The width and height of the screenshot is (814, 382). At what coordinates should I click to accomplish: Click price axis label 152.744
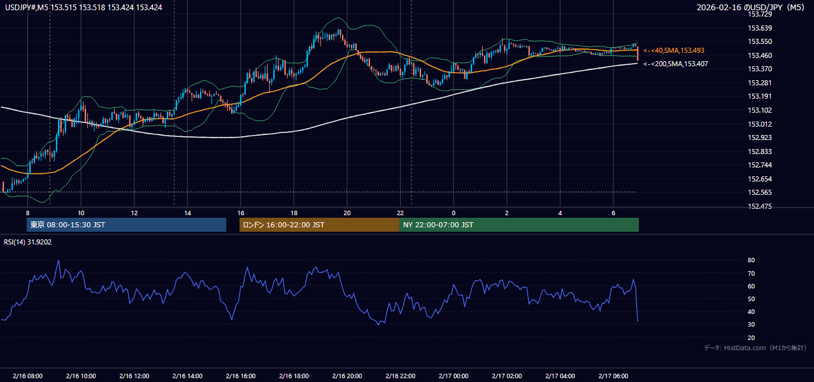point(760,165)
